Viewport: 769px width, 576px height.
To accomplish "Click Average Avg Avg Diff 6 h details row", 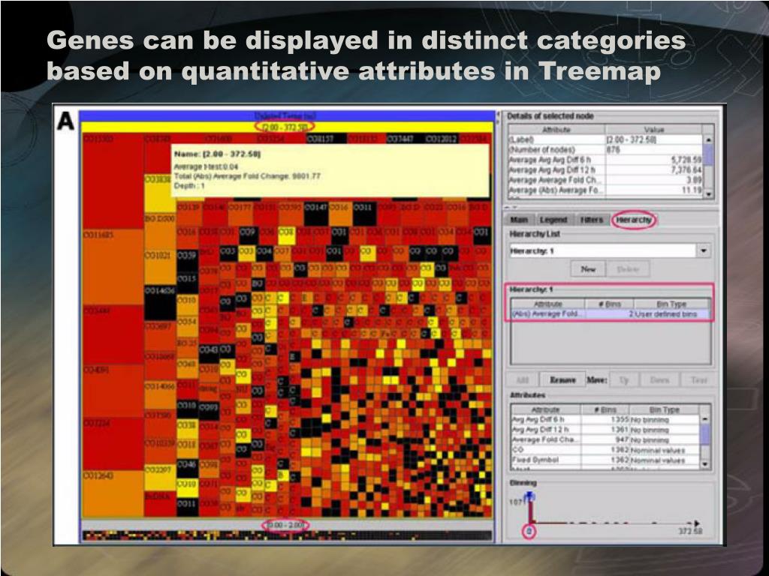I will [x=606, y=160].
